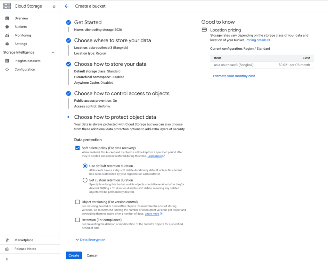The height and width of the screenshot is (262, 328).
Task: Click the Buckets sidebar icon
Action: 7,27
